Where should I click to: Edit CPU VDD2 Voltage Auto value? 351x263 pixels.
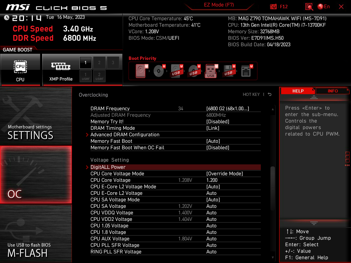211,219
